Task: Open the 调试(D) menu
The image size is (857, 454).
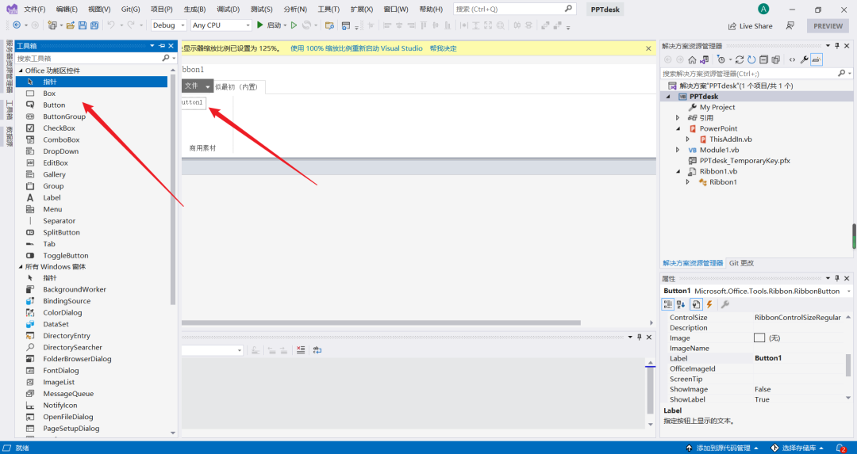Action: 228,10
